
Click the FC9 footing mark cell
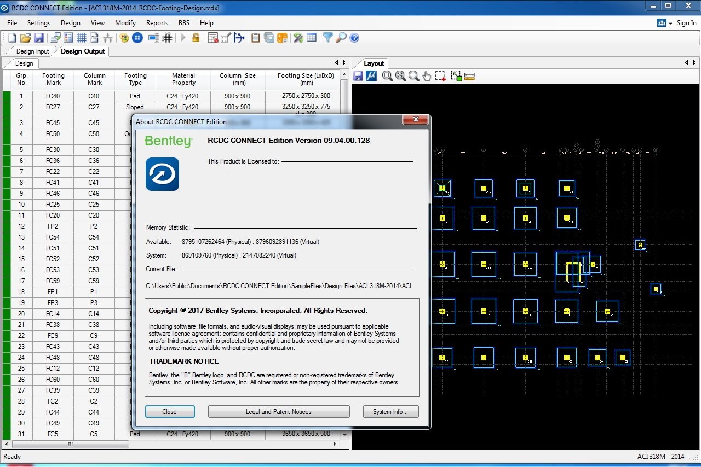[x=53, y=336]
